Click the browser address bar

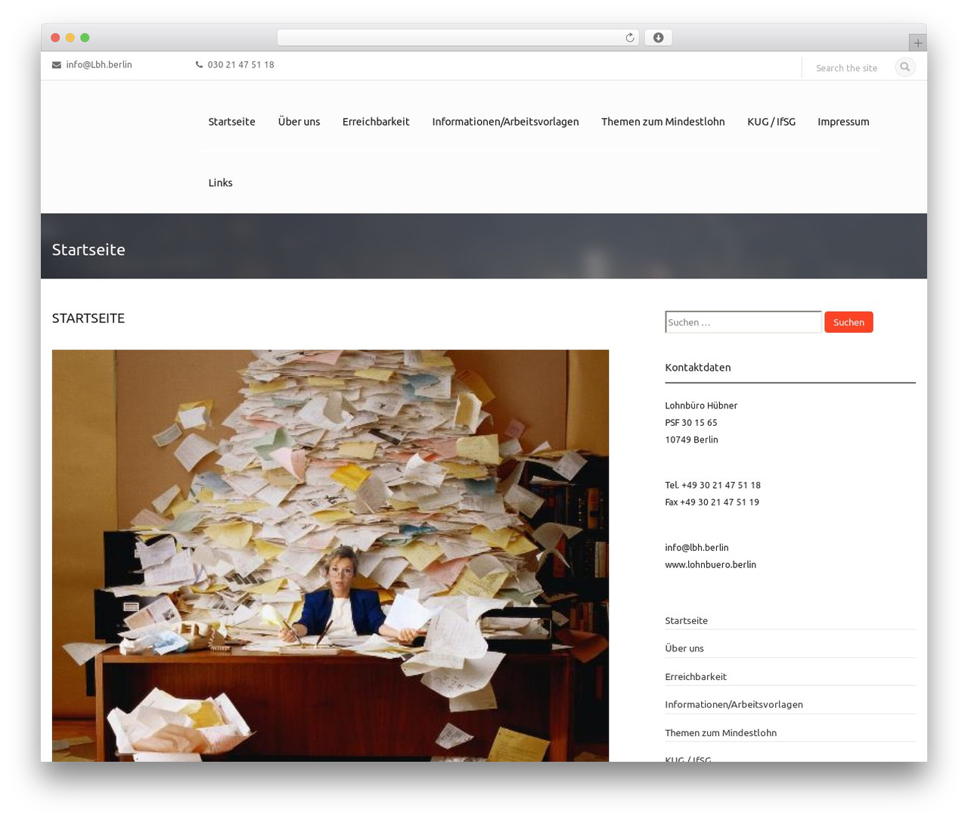click(458, 38)
